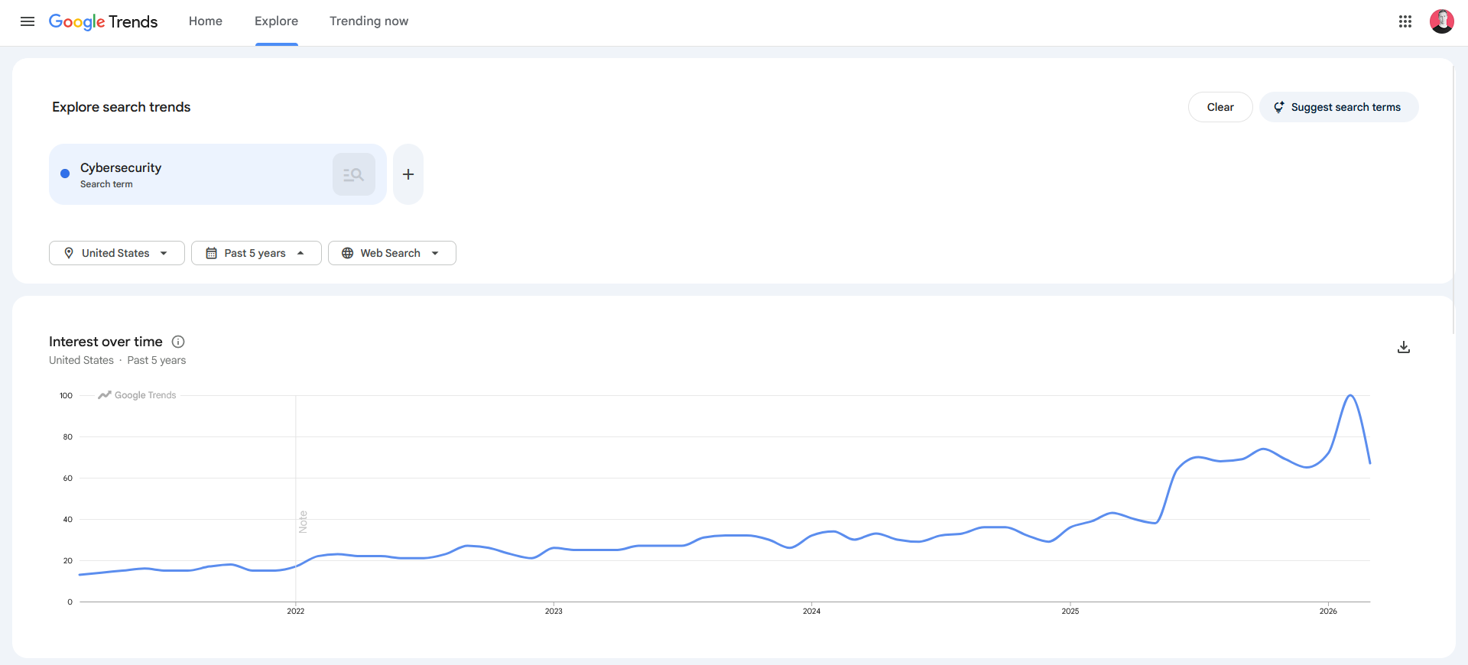The width and height of the screenshot is (1468, 665).
Task: Open the account profile avatar
Action: (x=1441, y=21)
